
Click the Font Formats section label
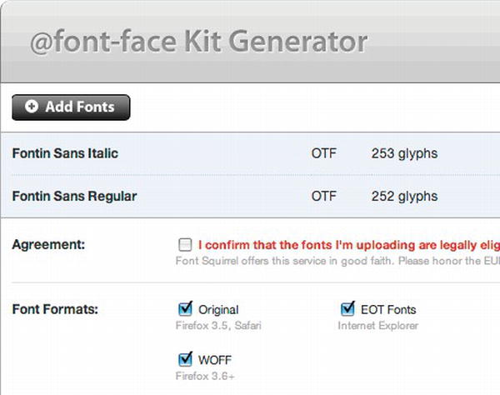point(55,310)
